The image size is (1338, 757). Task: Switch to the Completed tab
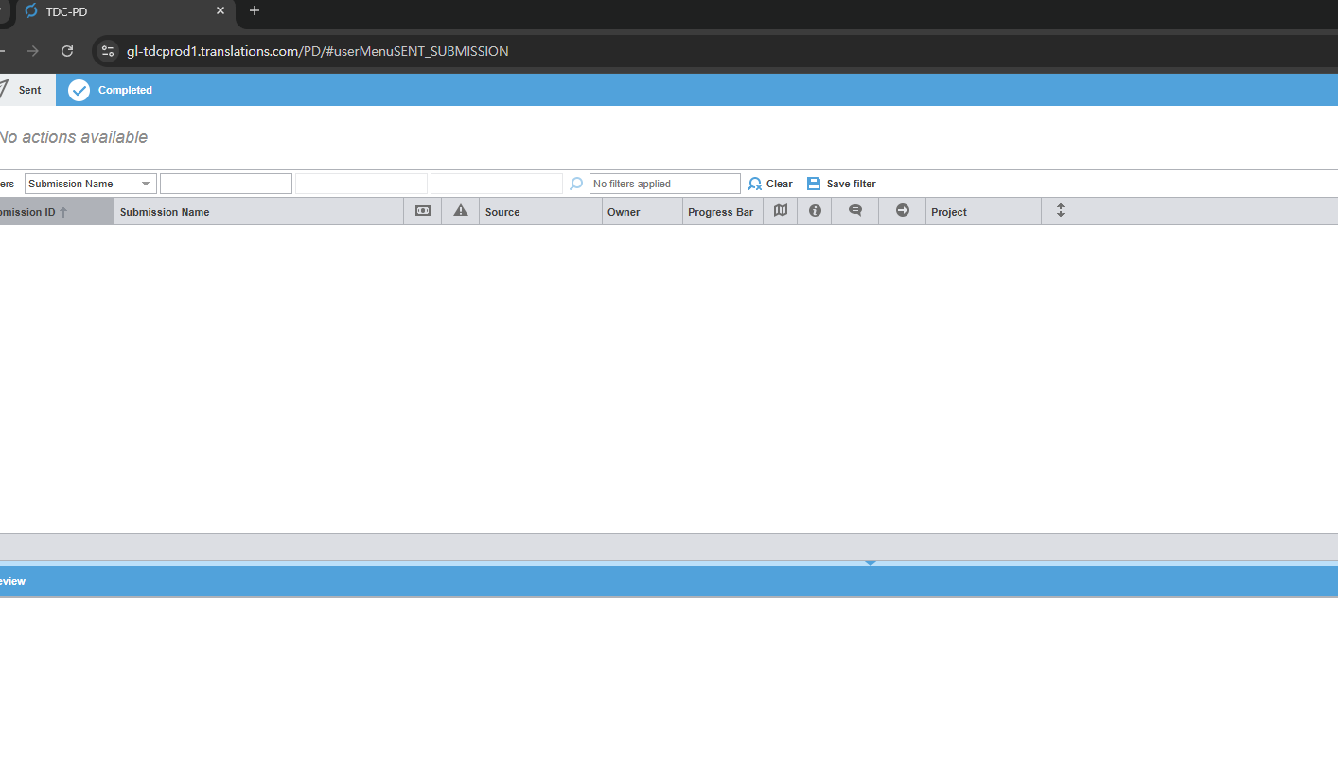(112, 90)
